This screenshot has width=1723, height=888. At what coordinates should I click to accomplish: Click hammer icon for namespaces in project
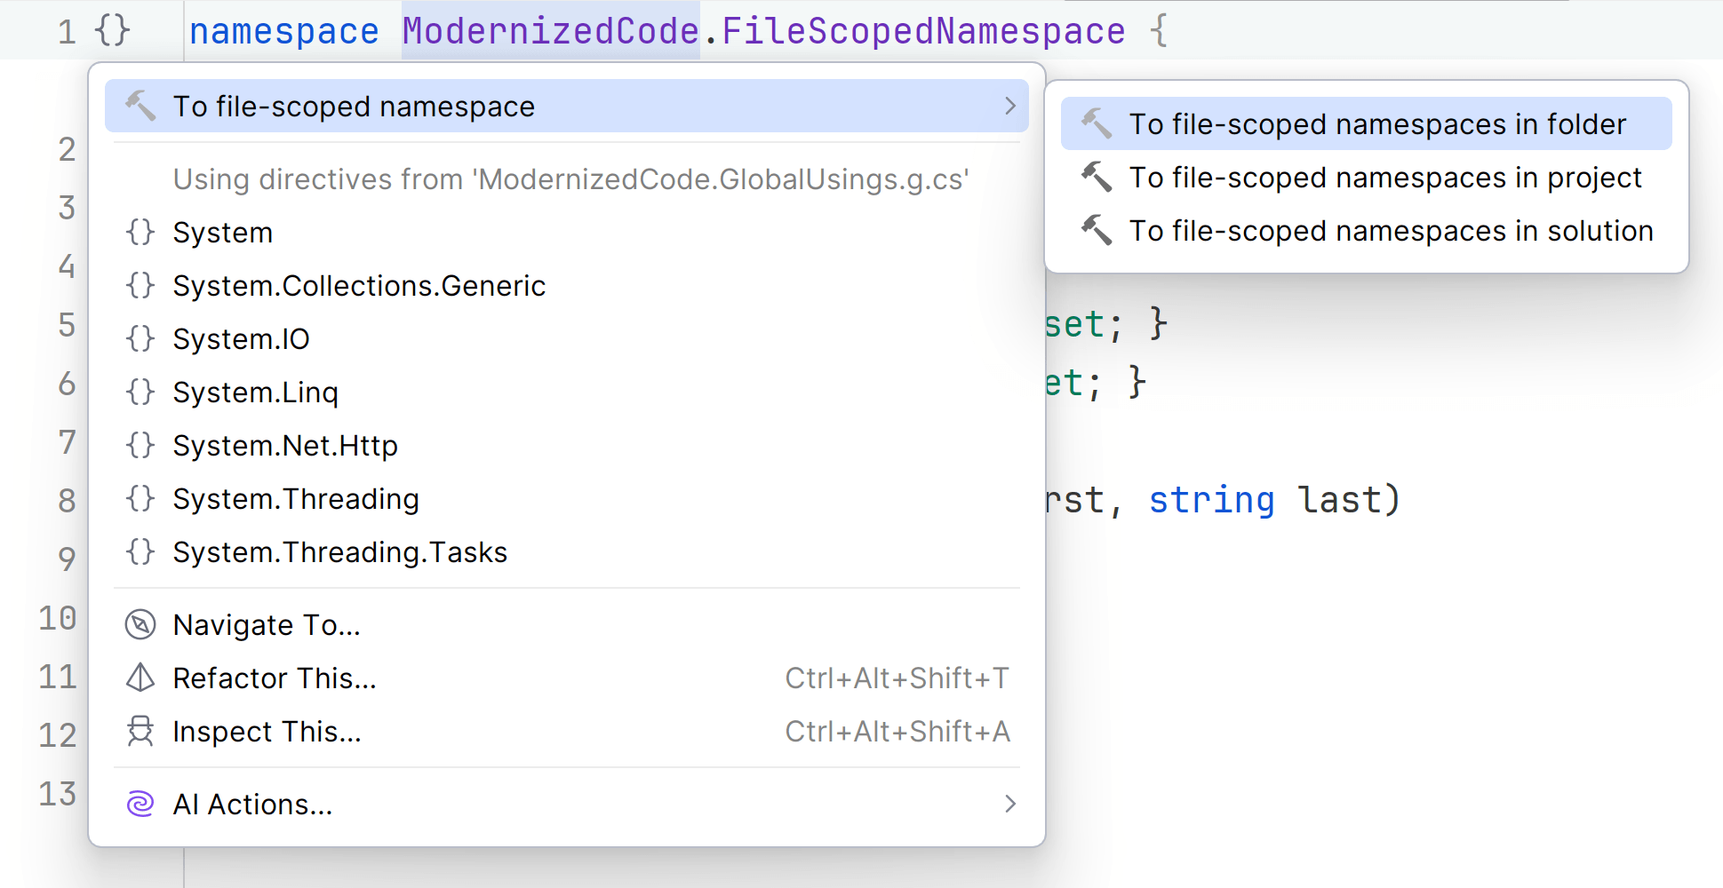(x=1097, y=177)
